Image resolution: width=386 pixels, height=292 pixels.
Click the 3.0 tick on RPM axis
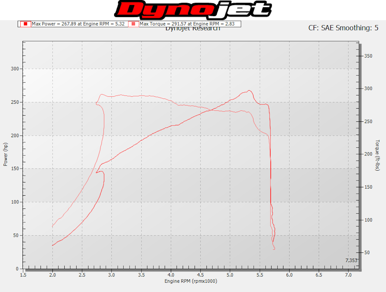112,275
